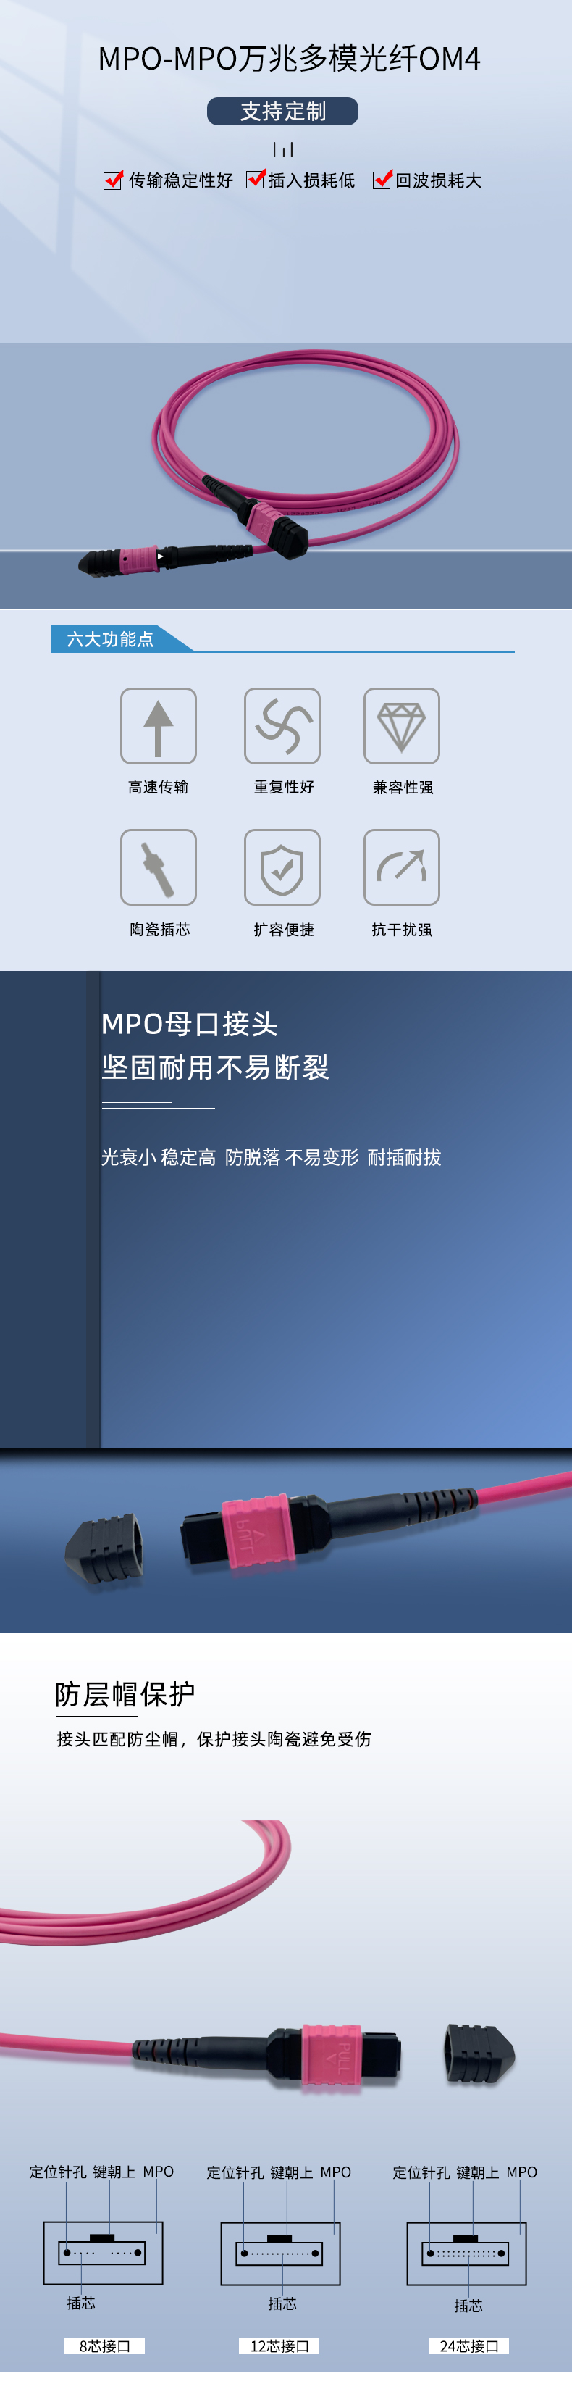Click 定位针孔 label above the 8芯 diagram
The width and height of the screenshot is (572, 2389).
pyautogui.click(x=57, y=2172)
